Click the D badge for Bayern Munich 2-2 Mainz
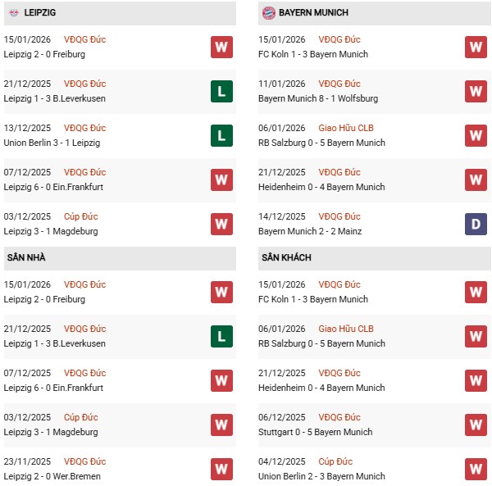 [476, 224]
